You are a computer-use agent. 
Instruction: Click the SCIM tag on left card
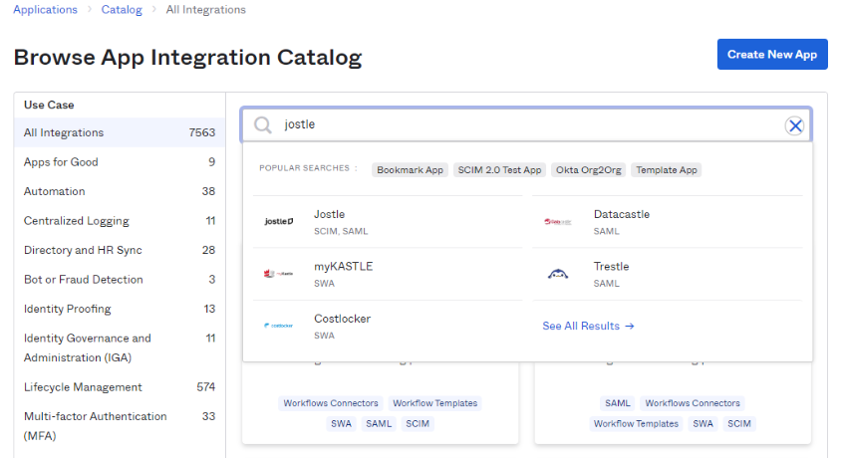pyautogui.click(x=418, y=423)
